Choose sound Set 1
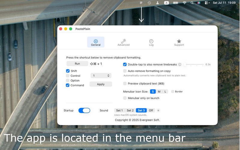 tap(119, 110)
